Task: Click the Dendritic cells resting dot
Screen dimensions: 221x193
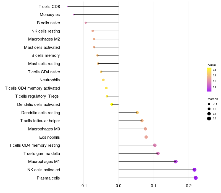Action: click(x=137, y=112)
